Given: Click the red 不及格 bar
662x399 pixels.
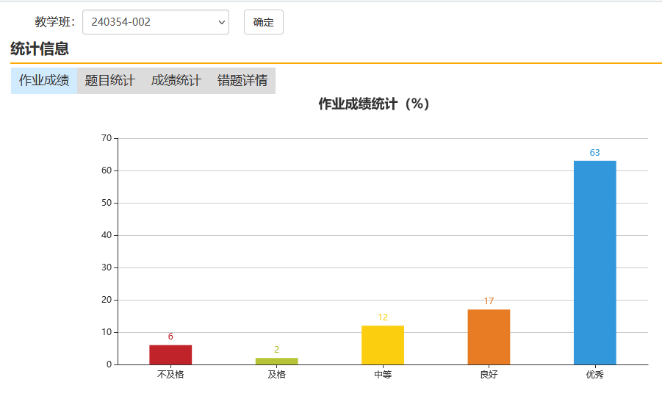Looking at the screenshot, I should [x=170, y=355].
